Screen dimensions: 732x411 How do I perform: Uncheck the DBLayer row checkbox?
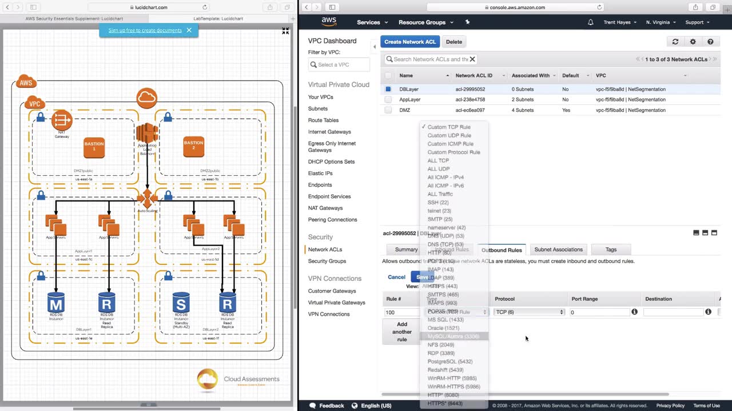coord(388,89)
